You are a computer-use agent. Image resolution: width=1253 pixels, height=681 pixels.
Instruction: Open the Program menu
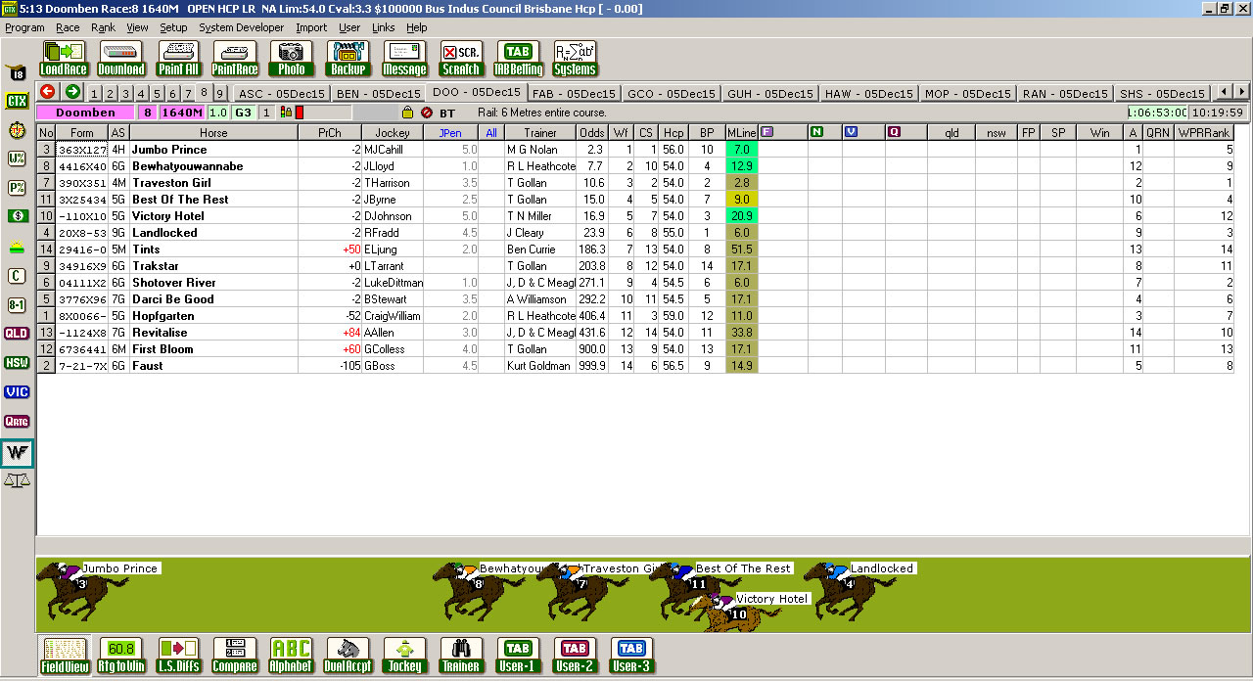pyautogui.click(x=24, y=27)
